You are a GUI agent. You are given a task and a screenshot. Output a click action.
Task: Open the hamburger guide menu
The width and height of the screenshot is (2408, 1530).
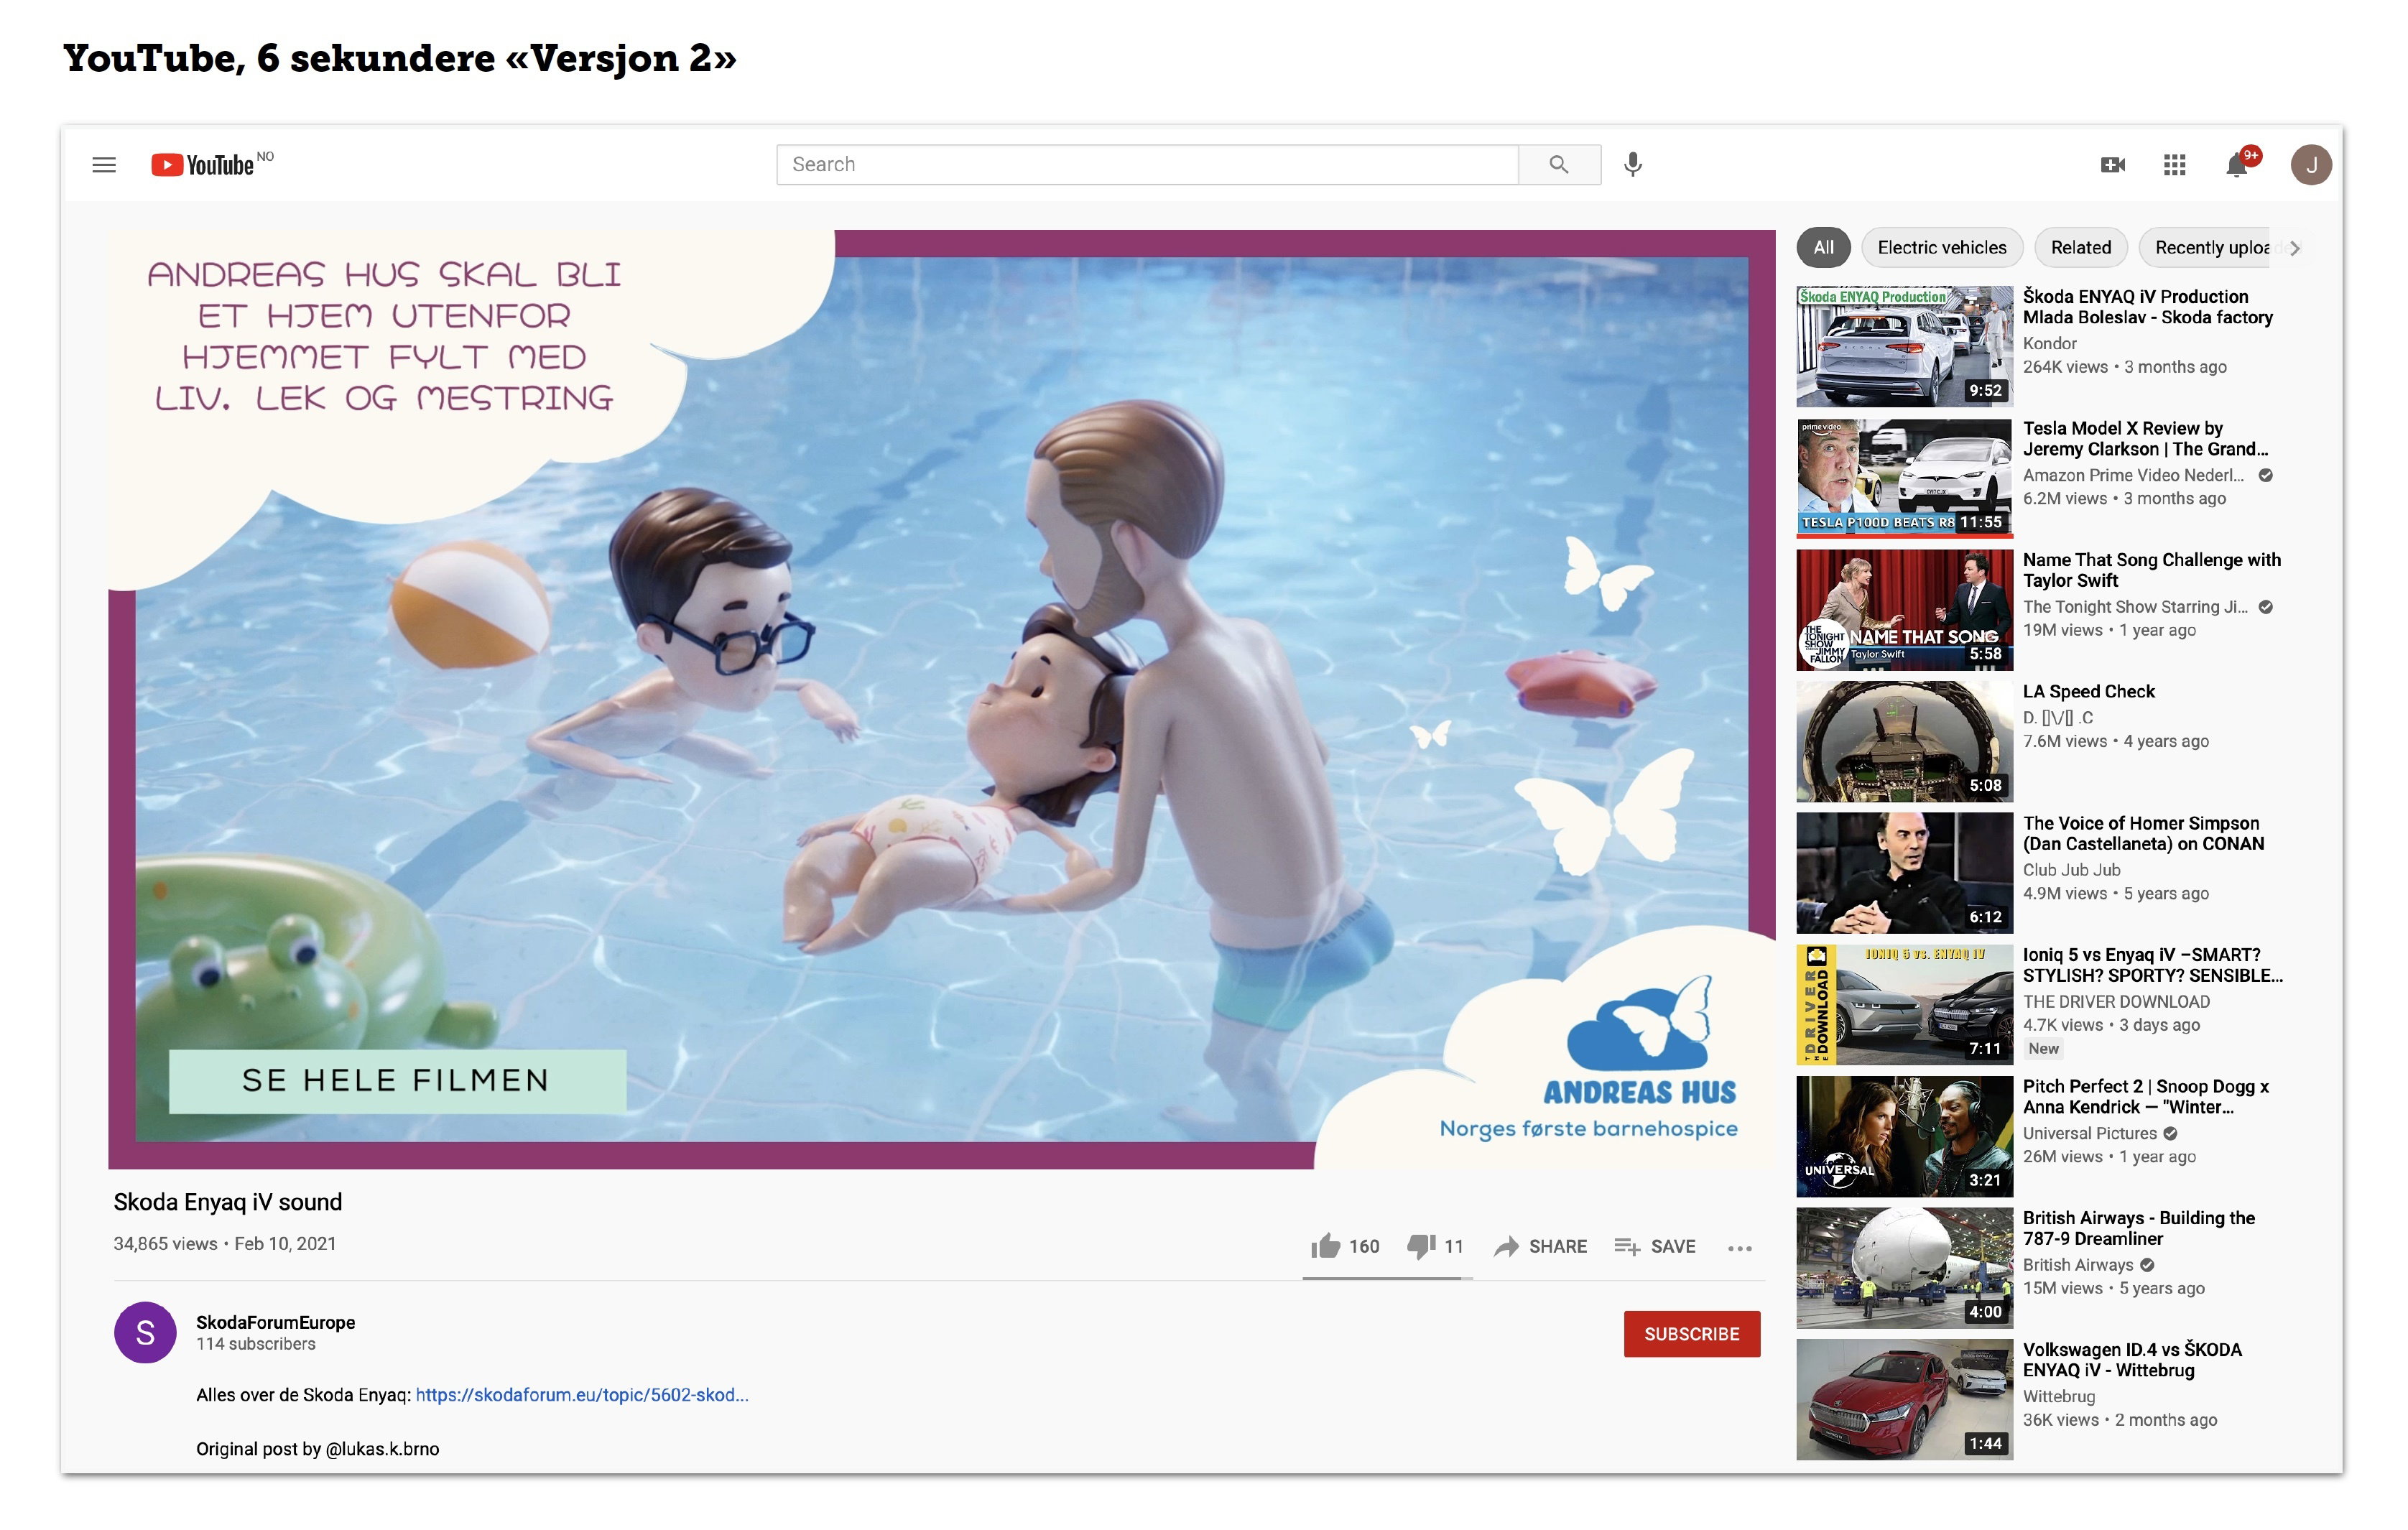(104, 165)
